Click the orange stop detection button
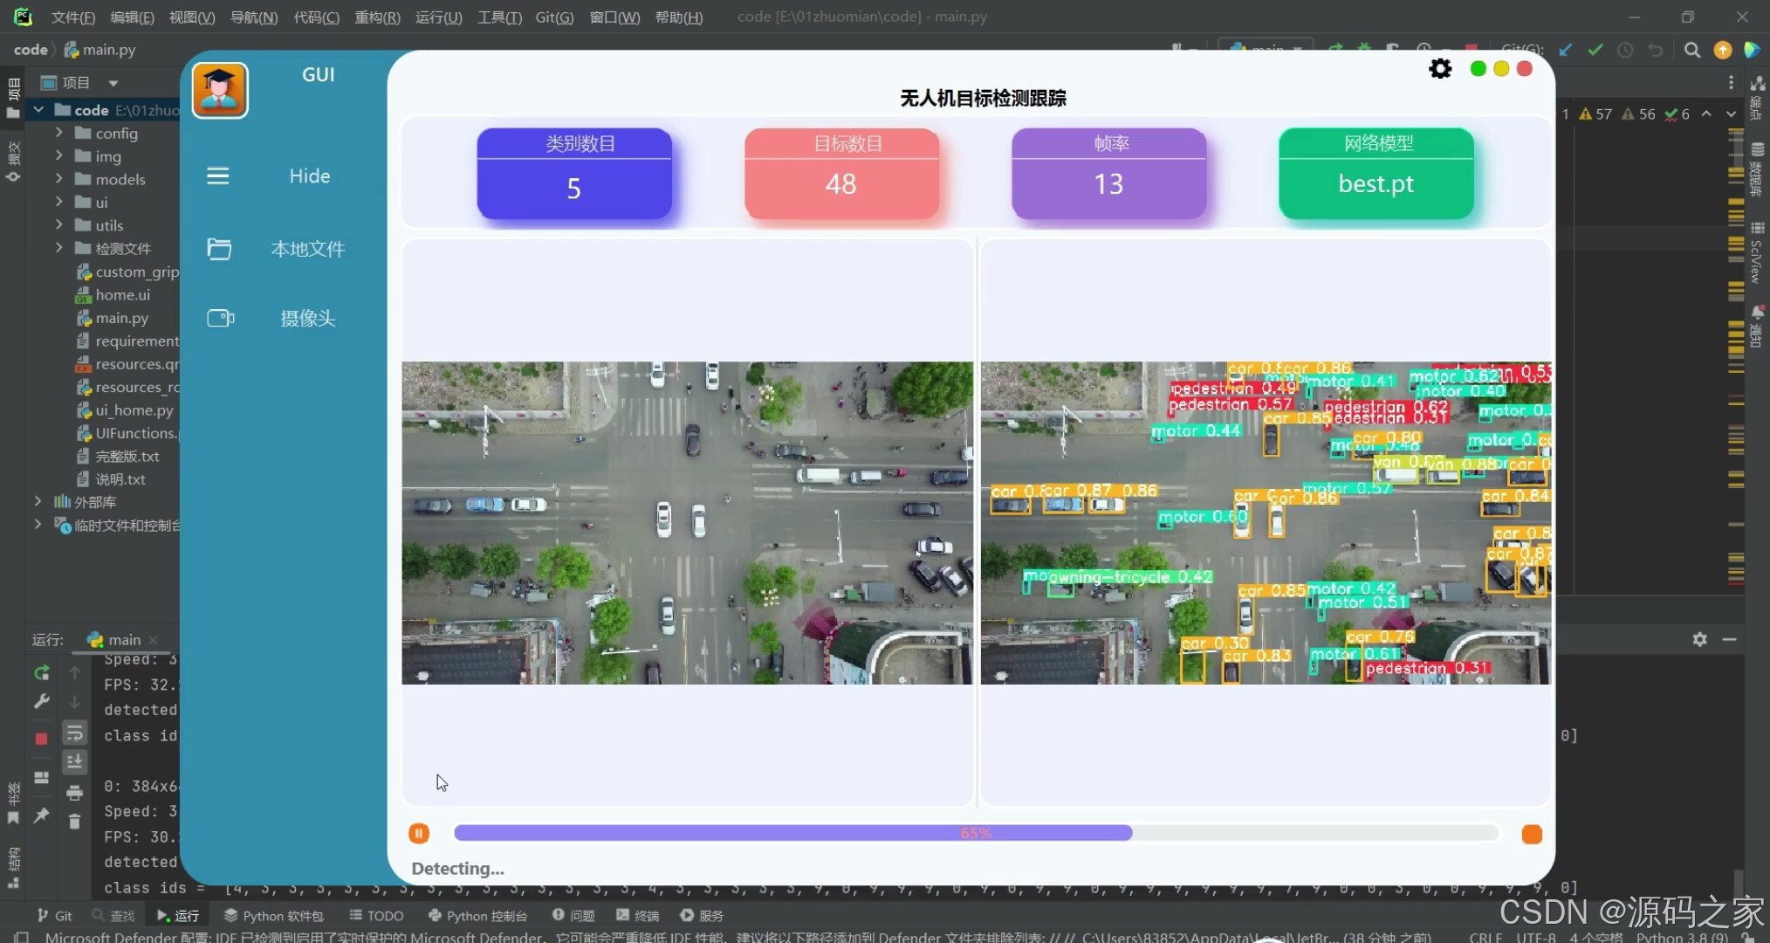The height and width of the screenshot is (943, 1770). [1531, 835]
